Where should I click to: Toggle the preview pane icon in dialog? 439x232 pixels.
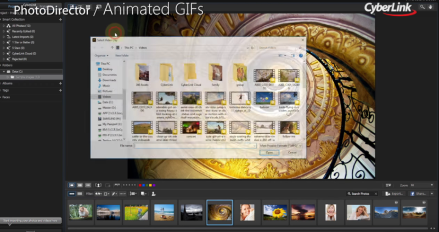click(292, 56)
